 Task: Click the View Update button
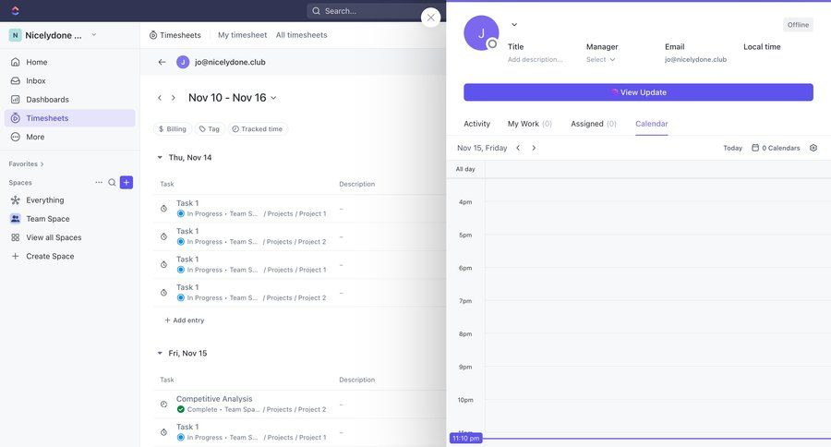tap(638, 92)
